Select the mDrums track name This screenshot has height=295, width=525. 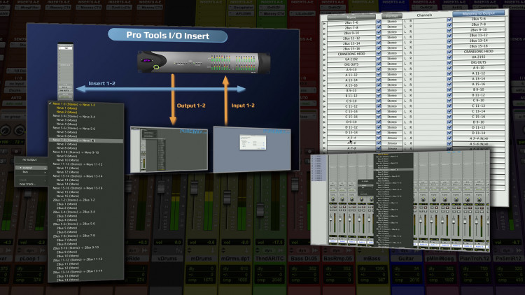201,259
